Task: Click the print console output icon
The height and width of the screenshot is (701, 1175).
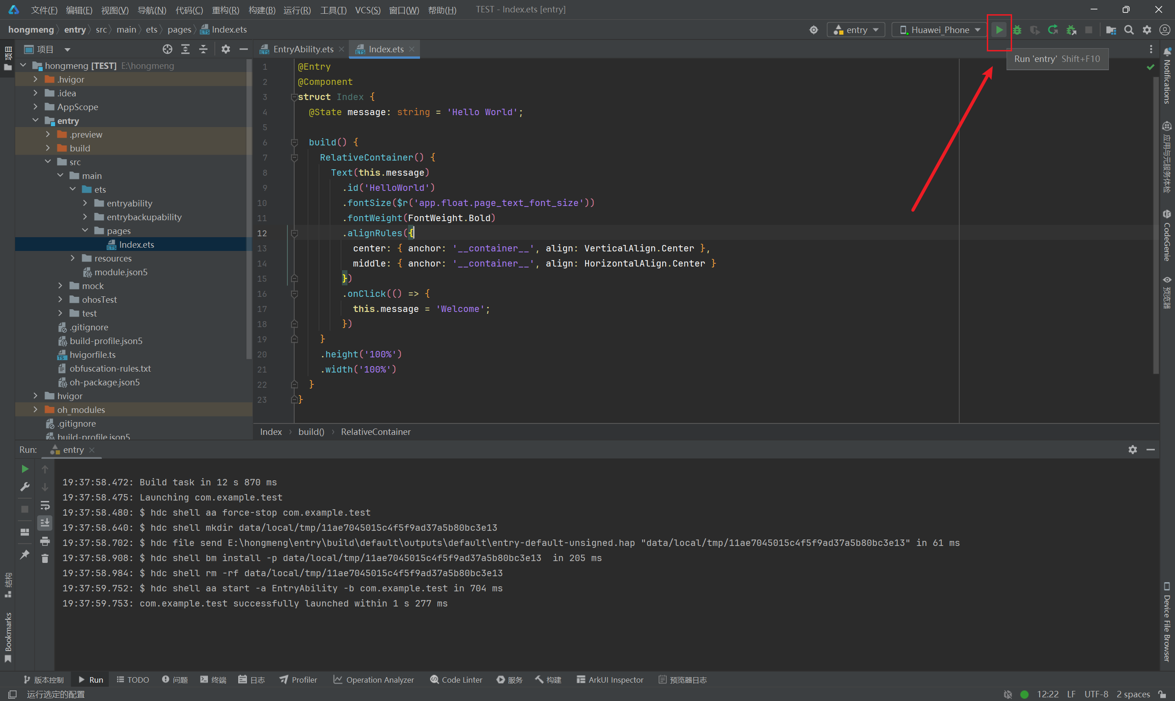Action: pyautogui.click(x=45, y=541)
